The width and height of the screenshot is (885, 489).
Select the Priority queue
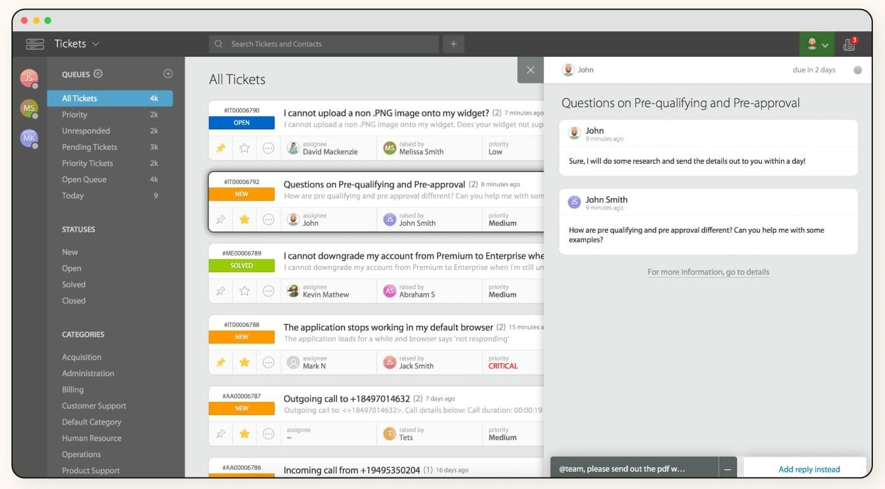[75, 114]
